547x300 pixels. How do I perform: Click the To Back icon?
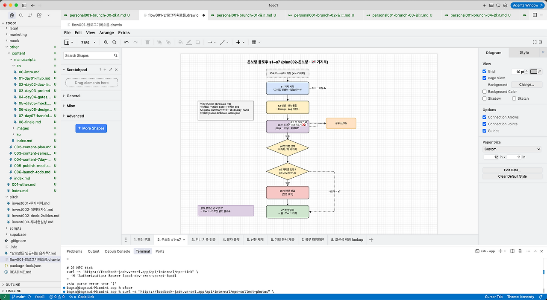pos(168,42)
